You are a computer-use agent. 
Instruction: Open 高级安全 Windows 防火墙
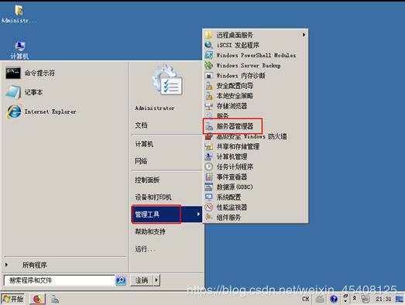click(x=256, y=136)
